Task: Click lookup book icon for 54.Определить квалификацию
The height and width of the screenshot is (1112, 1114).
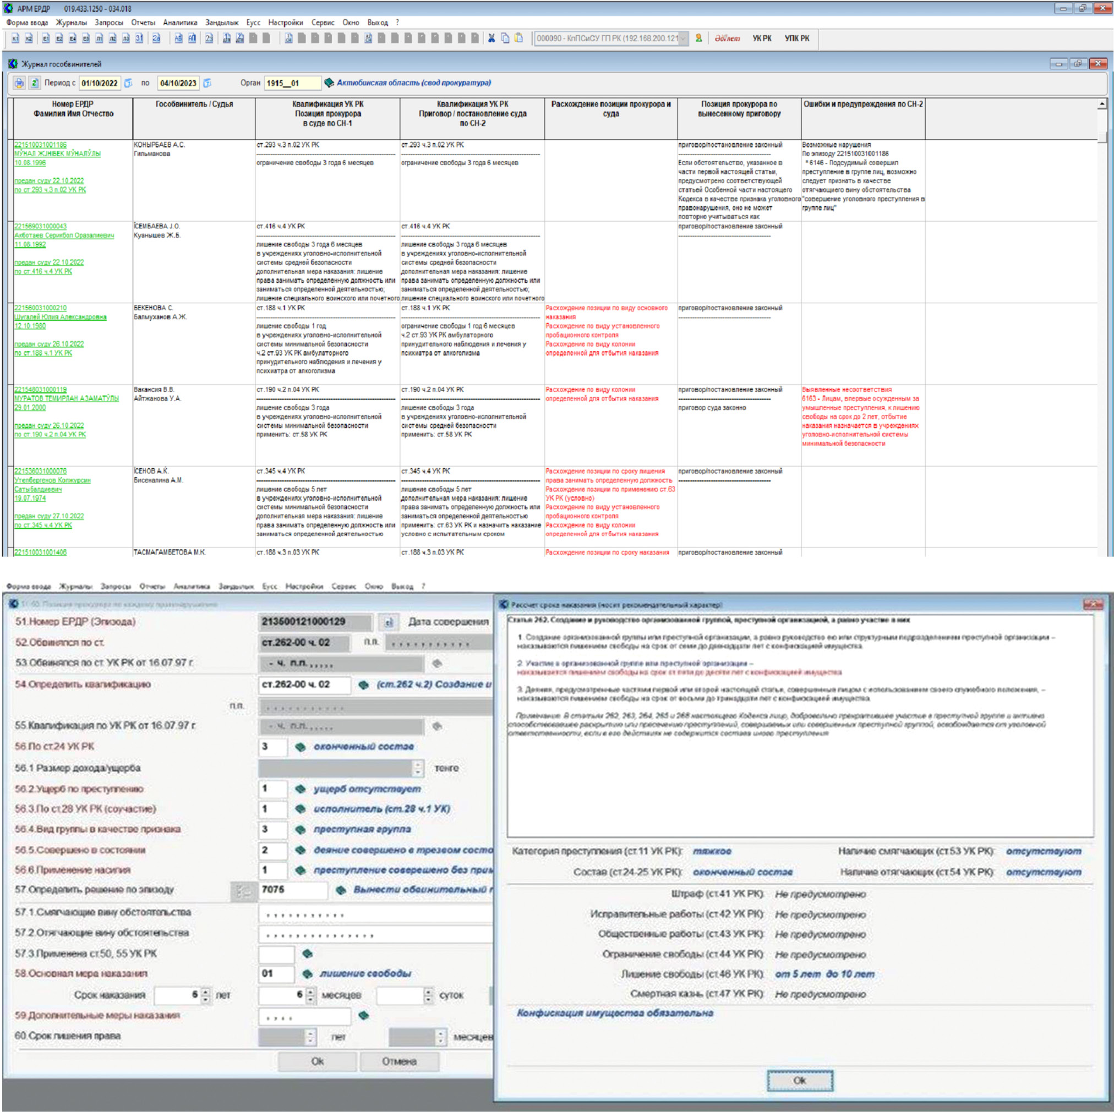Action: click(x=363, y=685)
